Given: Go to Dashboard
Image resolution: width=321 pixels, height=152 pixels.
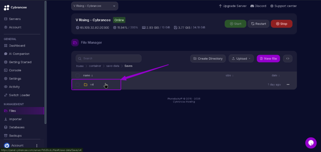Looking at the screenshot, I should coord(14,46).
